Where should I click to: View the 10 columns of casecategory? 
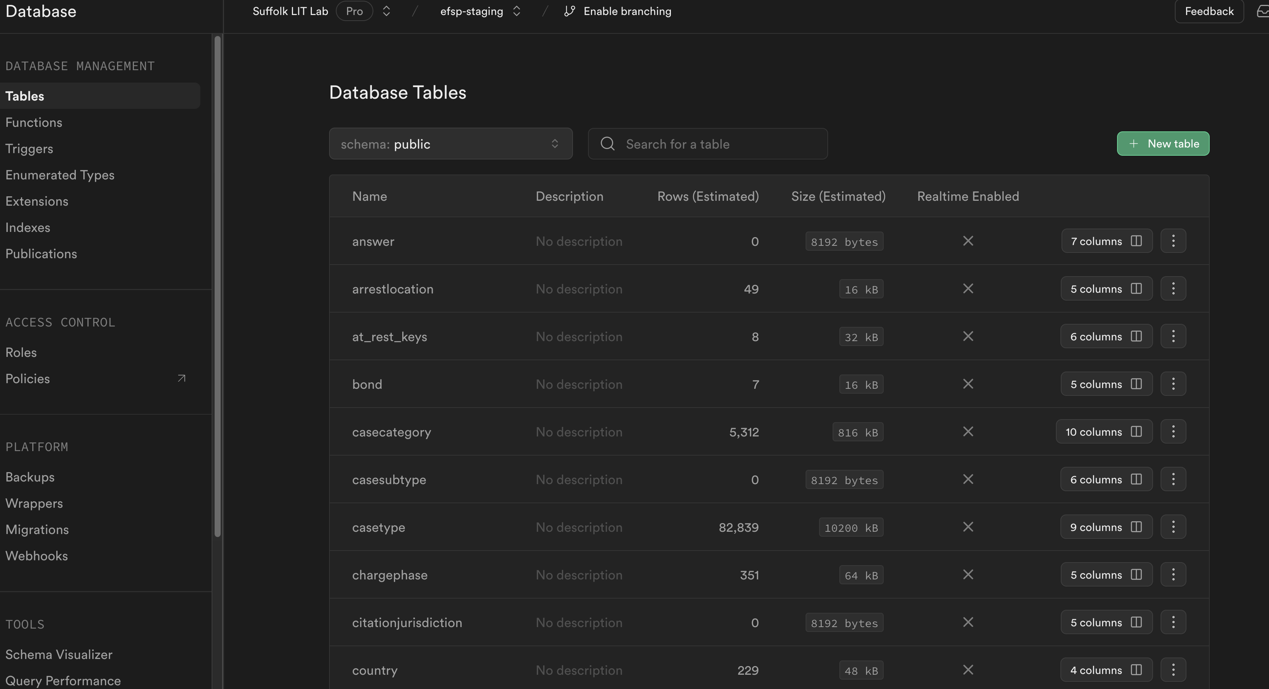click(x=1104, y=432)
